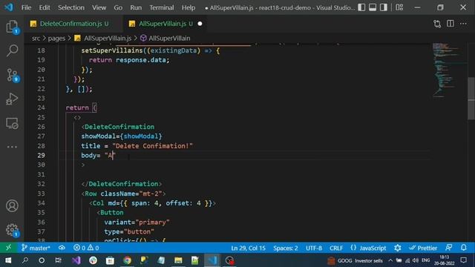475x267 pixels.
Task: Toggle primary side bar layout icon
Action: click(x=361, y=7)
